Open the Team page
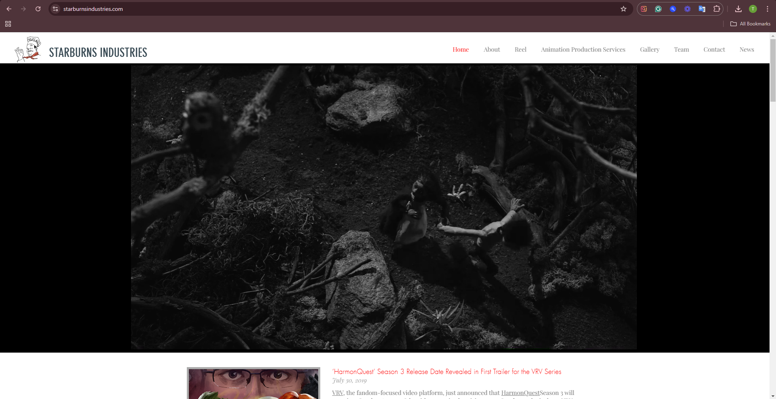The width and height of the screenshot is (776, 399). pos(681,50)
